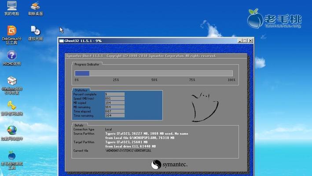Launch Windows boot repair (Windows启动引导修复) icon
The image size is (312, 176).
(x=12, y=85)
